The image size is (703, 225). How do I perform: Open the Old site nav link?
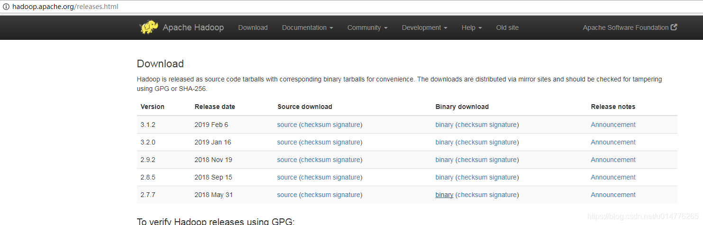tap(507, 27)
